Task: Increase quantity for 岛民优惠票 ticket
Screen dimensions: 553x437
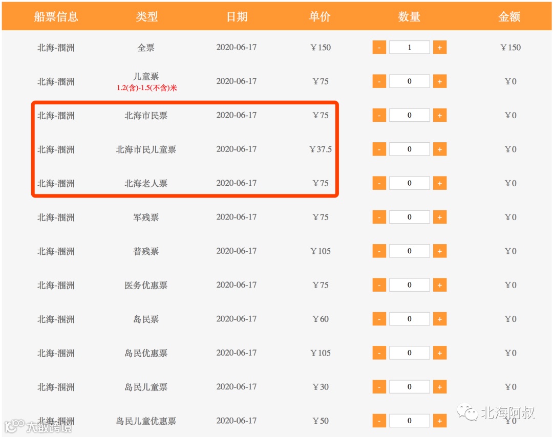Action: point(440,353)
